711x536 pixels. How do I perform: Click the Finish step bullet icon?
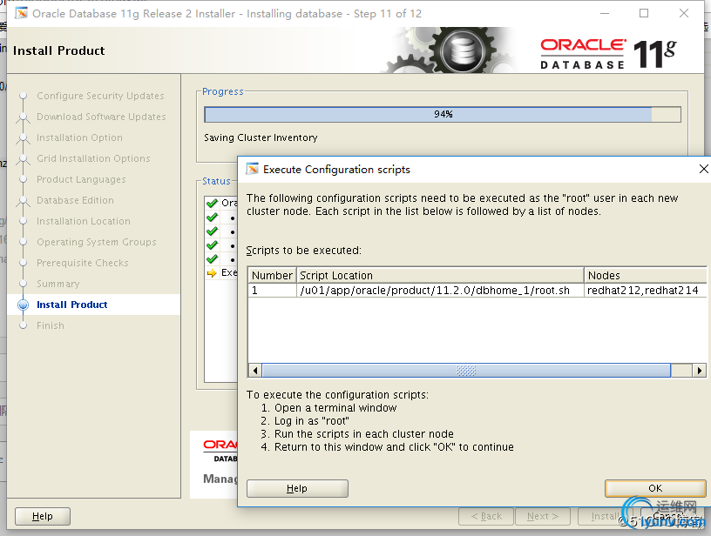pyautogui.click(x=24, y=325)
